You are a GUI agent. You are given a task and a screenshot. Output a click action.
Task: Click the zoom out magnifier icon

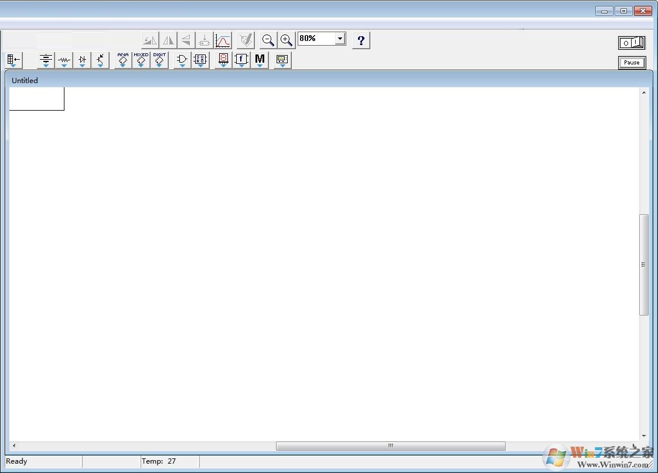pos(268,40)
